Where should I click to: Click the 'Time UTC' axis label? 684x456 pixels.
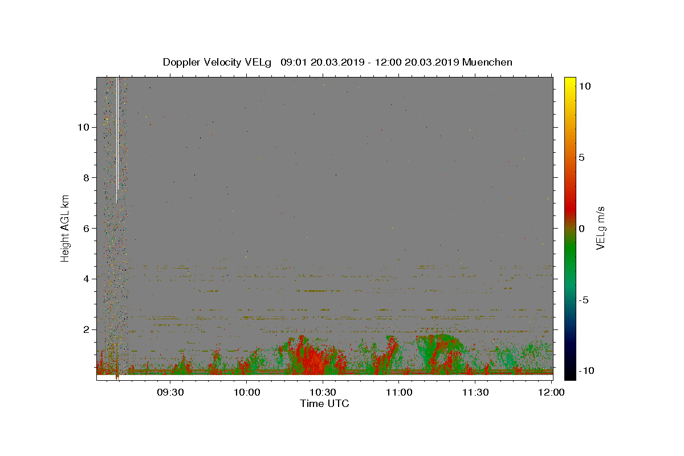point(324,404)
